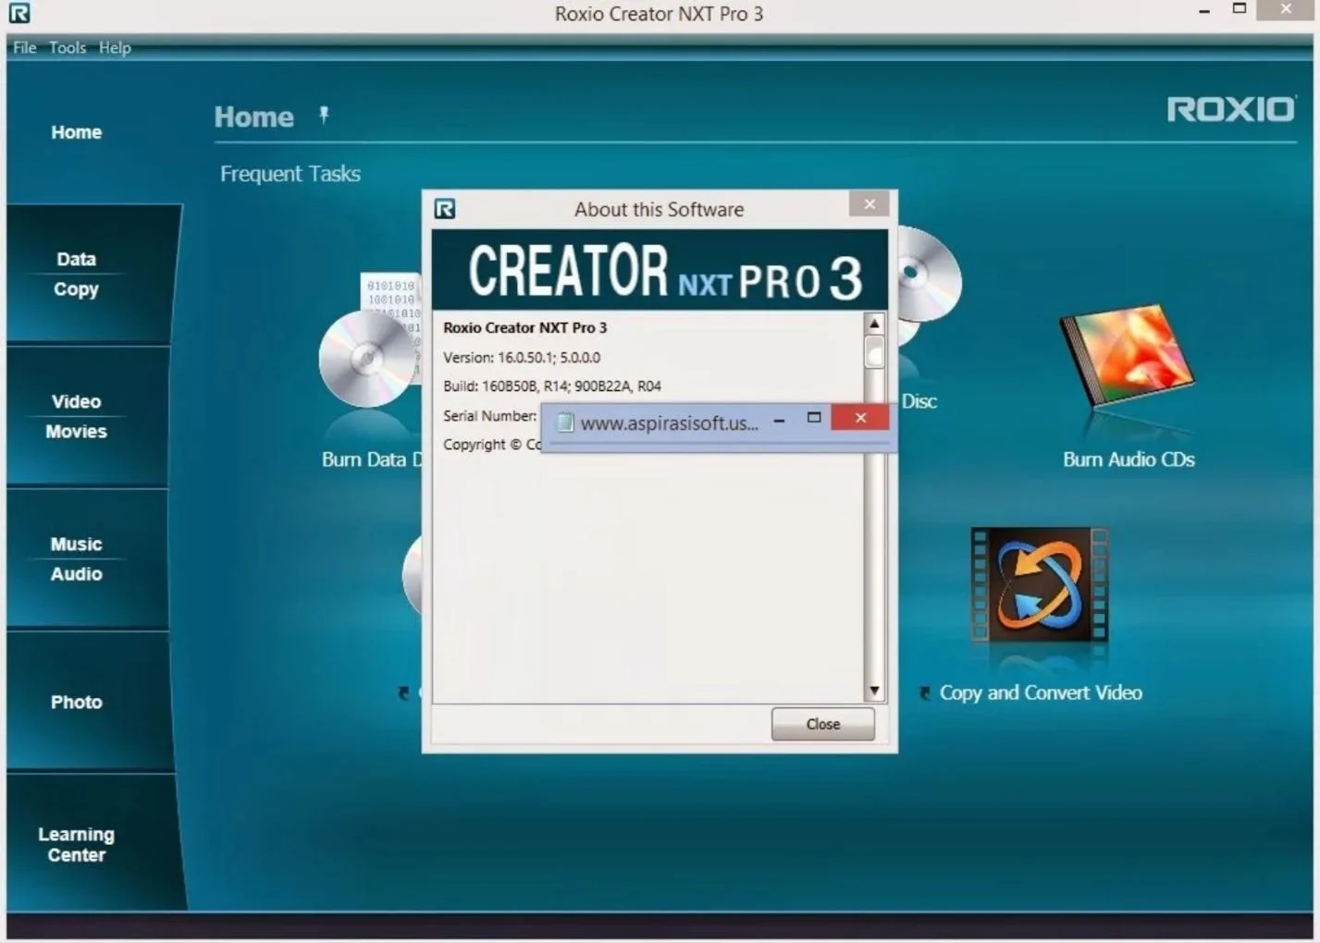Viewport: 1320px width, 943px height.
Task: Select the Home sidebar tab
Action: point(77,132)
